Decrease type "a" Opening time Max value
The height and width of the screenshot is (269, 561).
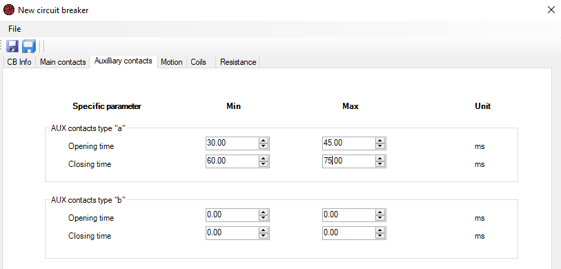pos(380,146)
